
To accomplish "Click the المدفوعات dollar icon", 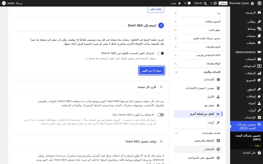I will 259,66.
